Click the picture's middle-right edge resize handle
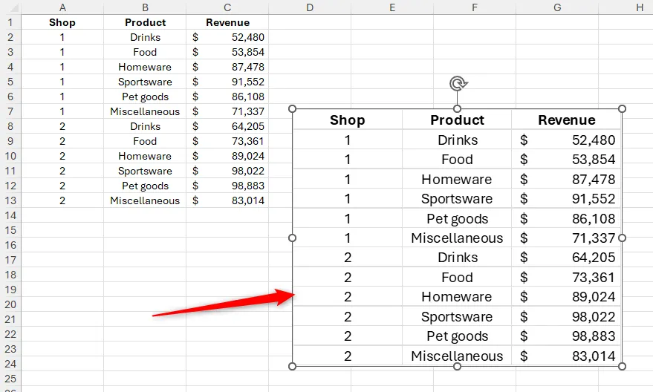Viewport: 653px width, 392px height. coord(623,238)
